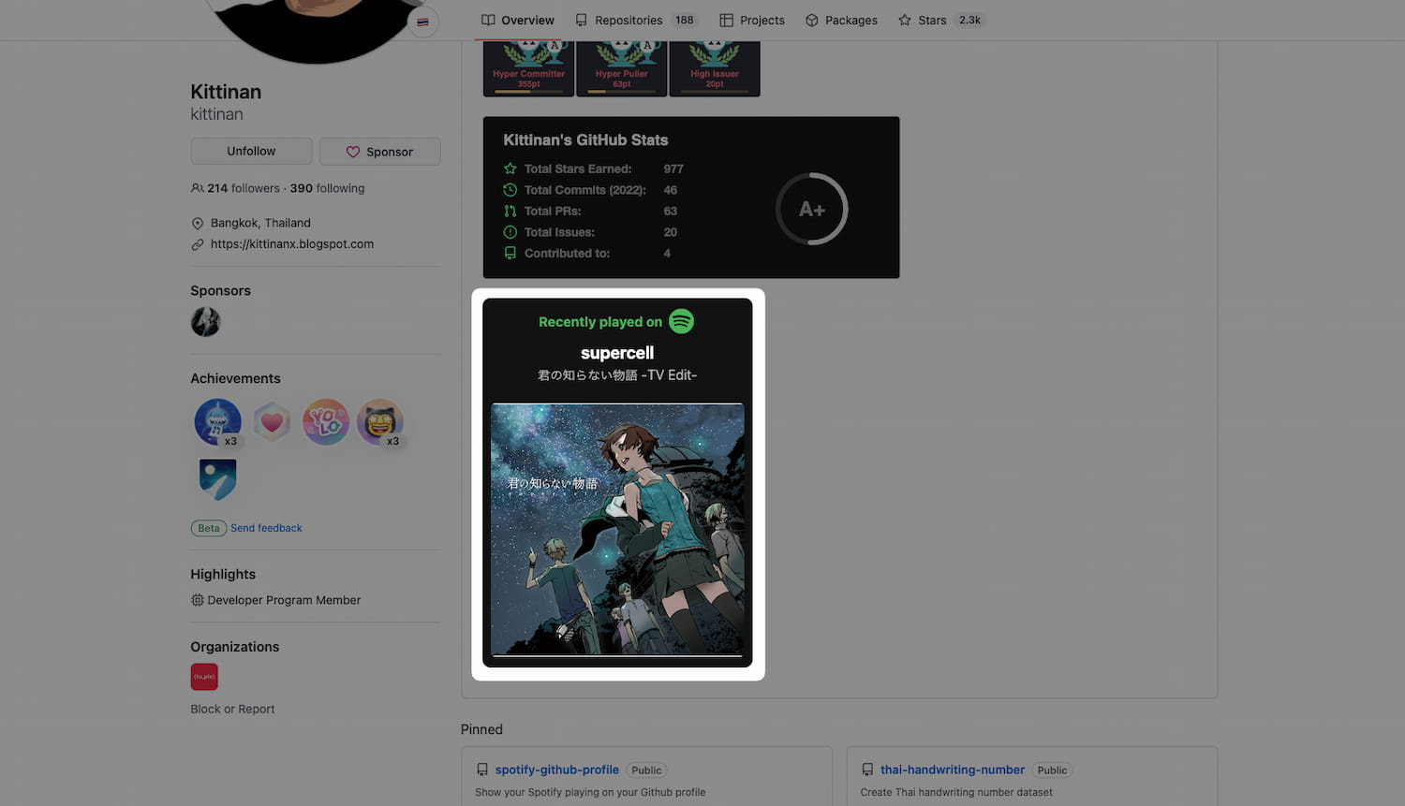Click the Unfollow button
Image resolution: width=1405 pixels, height=806 pixels.
pos(251,152)
